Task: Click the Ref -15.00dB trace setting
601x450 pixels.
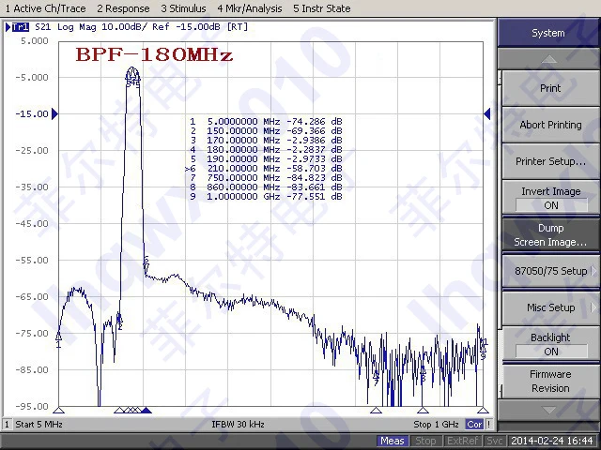Action: (186, 27)
